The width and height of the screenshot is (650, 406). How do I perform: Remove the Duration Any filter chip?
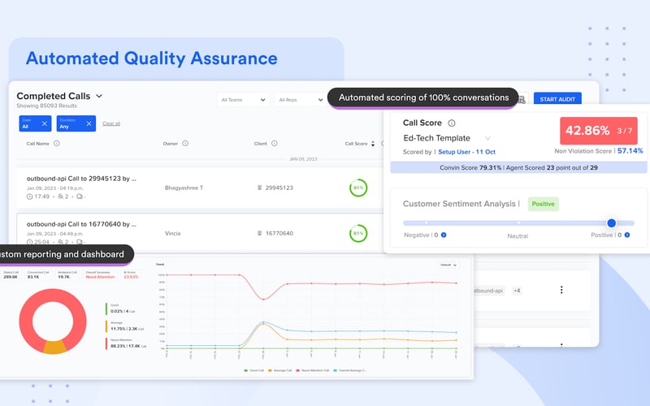click(89, 123)
